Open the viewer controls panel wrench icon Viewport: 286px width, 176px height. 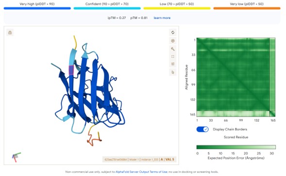tap(173, 49)
